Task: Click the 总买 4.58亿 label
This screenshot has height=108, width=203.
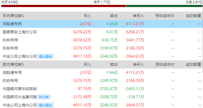Action: [x=10, y=2]
